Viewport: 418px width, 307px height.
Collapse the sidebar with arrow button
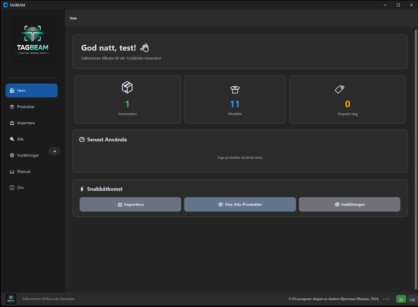[x=54, y=151]
